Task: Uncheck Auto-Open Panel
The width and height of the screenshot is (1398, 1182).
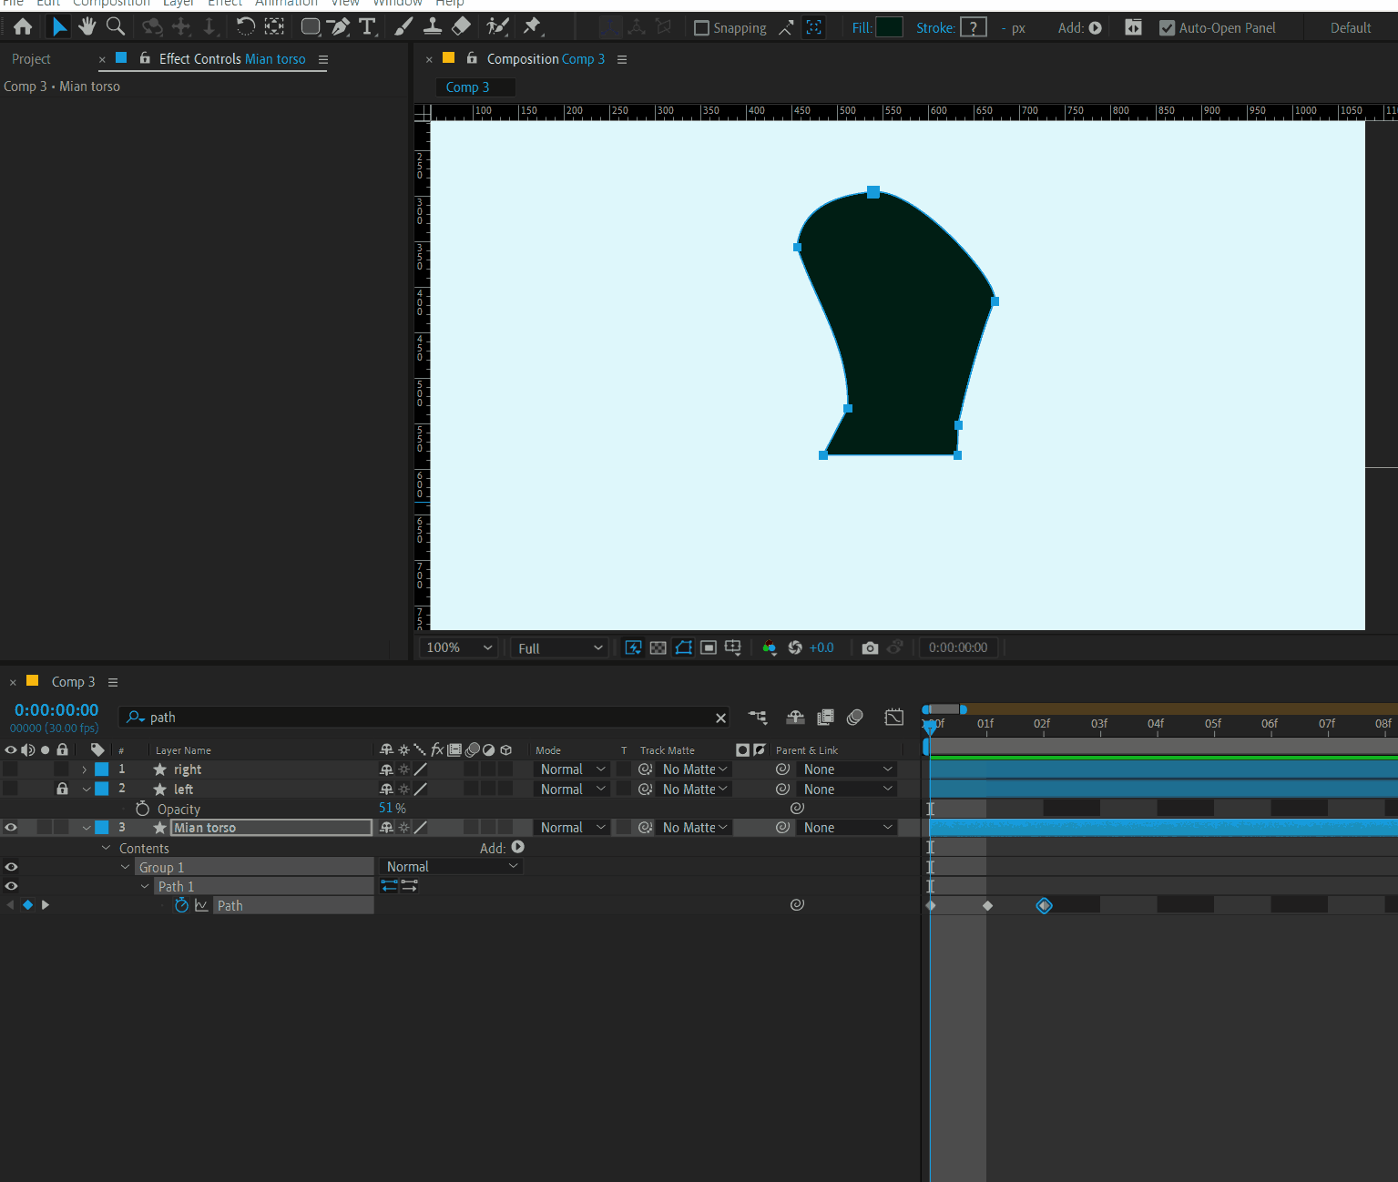Action: coord(1168,27)
